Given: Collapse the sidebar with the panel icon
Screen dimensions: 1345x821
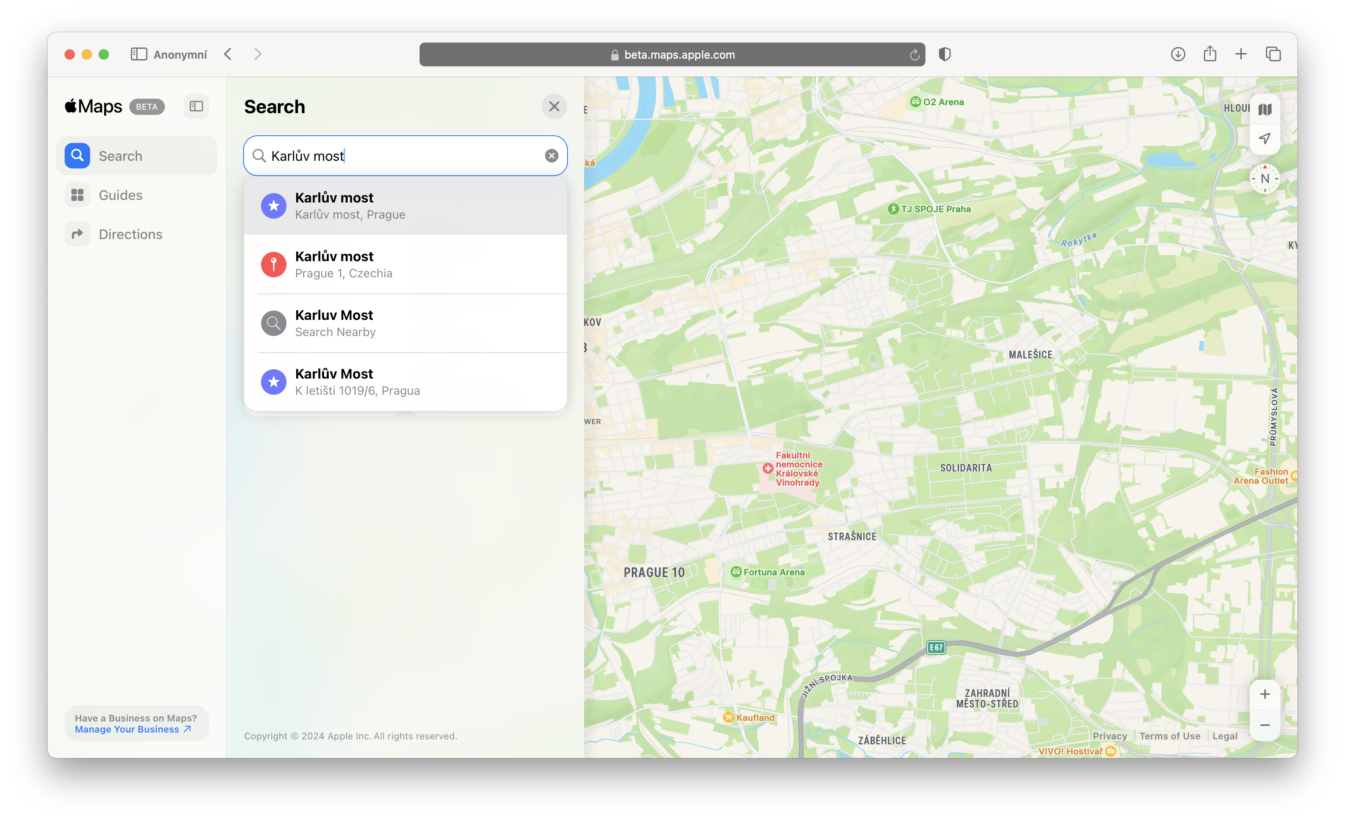Looking at the screenshot, I should pyautogui.click(x=196, y=106).
